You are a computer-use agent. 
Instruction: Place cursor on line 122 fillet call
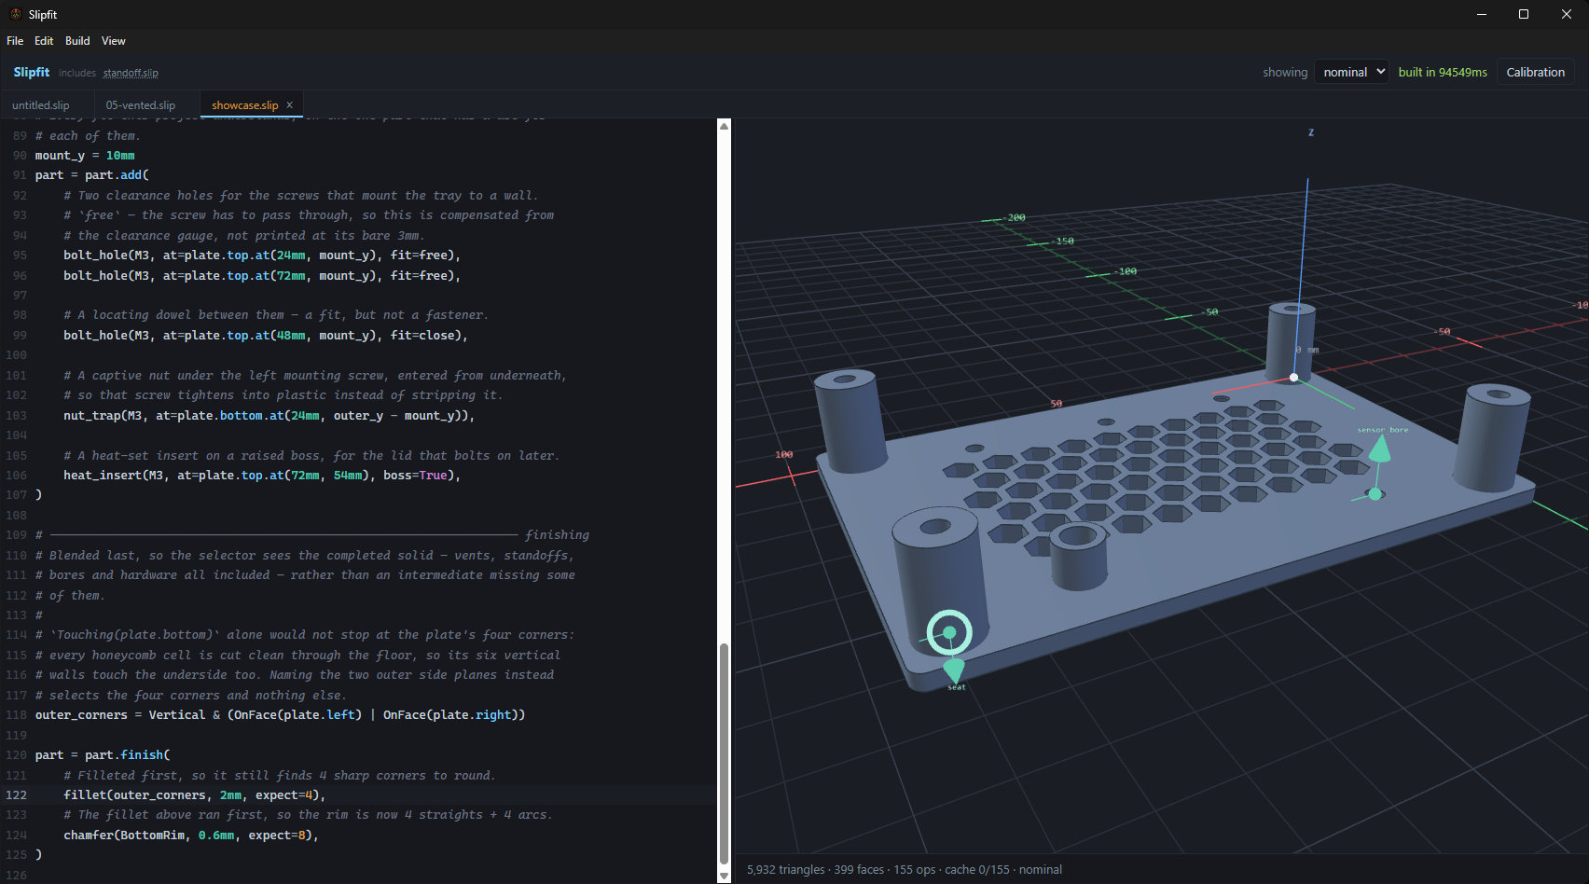coord(195,795)
